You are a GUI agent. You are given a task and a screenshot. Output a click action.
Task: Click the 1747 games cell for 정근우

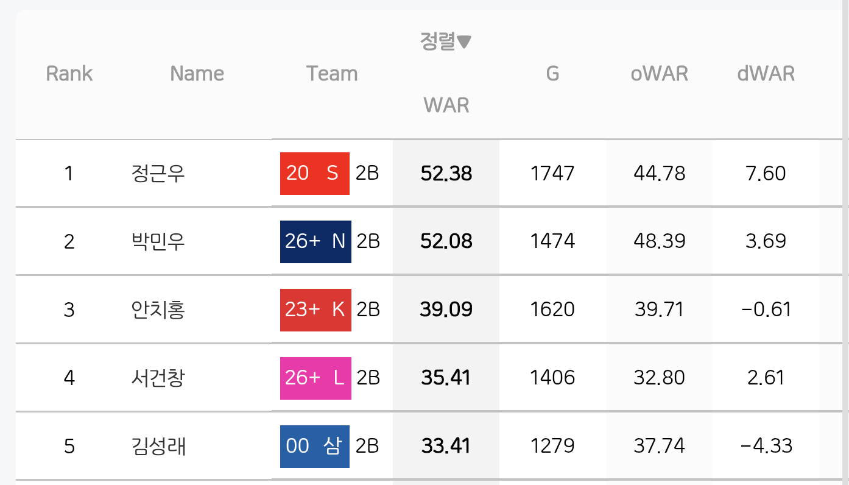pos(552,174)
